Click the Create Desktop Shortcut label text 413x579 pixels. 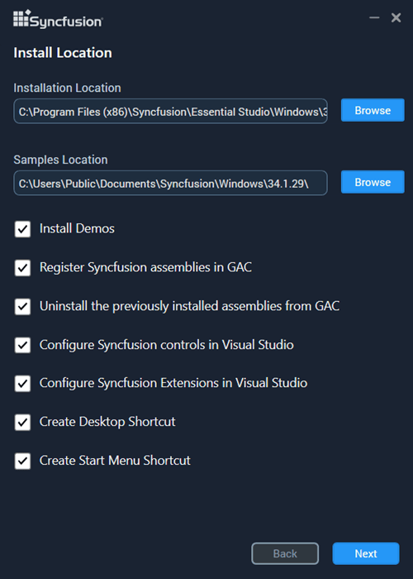[x=107, y=422]
